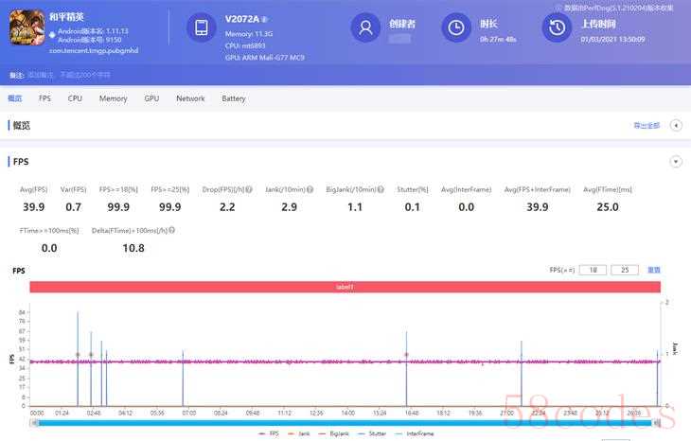
Task: Switch to the Memory tab
Action: click(x=113, y=98)
